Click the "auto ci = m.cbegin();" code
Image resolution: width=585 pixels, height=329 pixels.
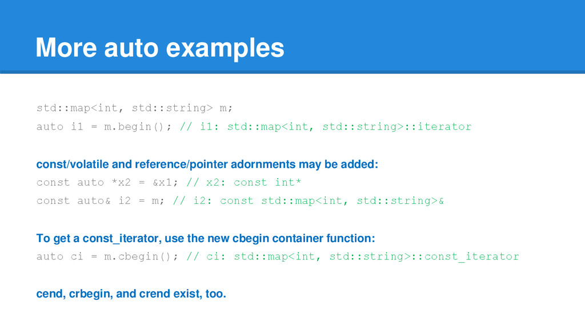[107, 256]
